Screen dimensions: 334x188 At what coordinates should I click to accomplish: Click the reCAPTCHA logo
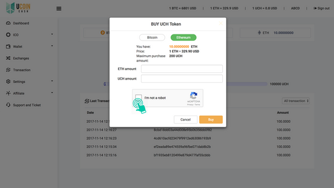click(194, 96)
